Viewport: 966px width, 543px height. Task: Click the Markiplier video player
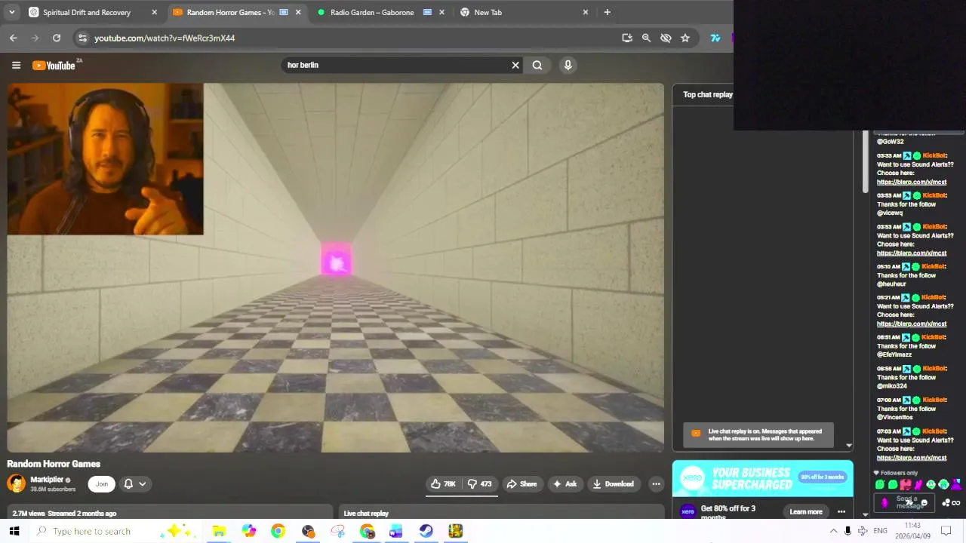[x=335, y=268]
